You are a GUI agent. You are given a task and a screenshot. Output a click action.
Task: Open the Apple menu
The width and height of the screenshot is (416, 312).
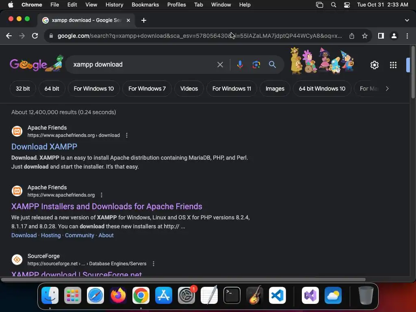[x=11, y=5]
